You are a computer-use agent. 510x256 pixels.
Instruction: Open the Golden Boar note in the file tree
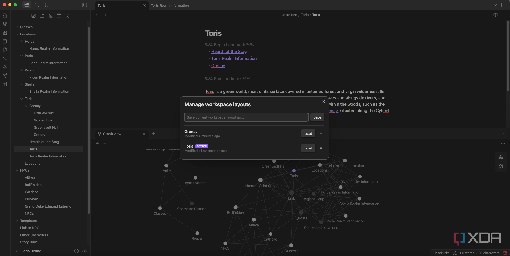point(44,120)
